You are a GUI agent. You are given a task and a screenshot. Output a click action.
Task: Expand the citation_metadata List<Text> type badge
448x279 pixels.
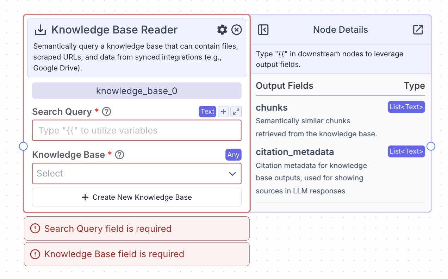406,151
